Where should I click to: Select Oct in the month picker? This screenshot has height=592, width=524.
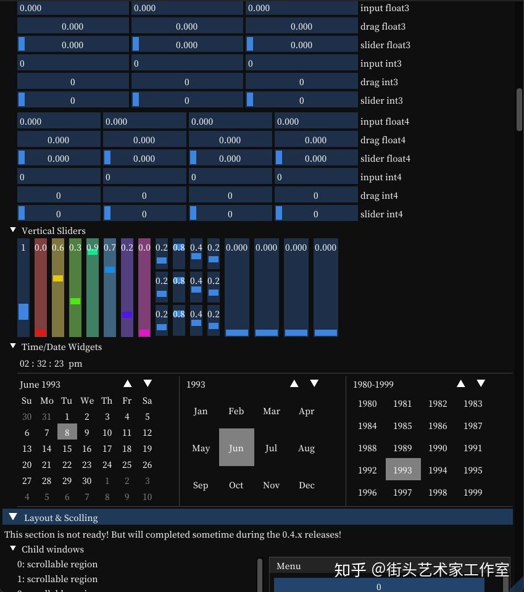[x=236, y=485]
